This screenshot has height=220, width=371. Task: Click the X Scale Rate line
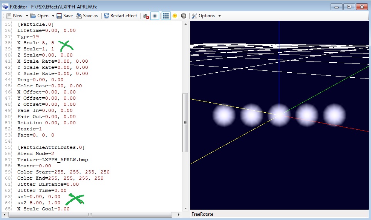(x=52, y=61)
